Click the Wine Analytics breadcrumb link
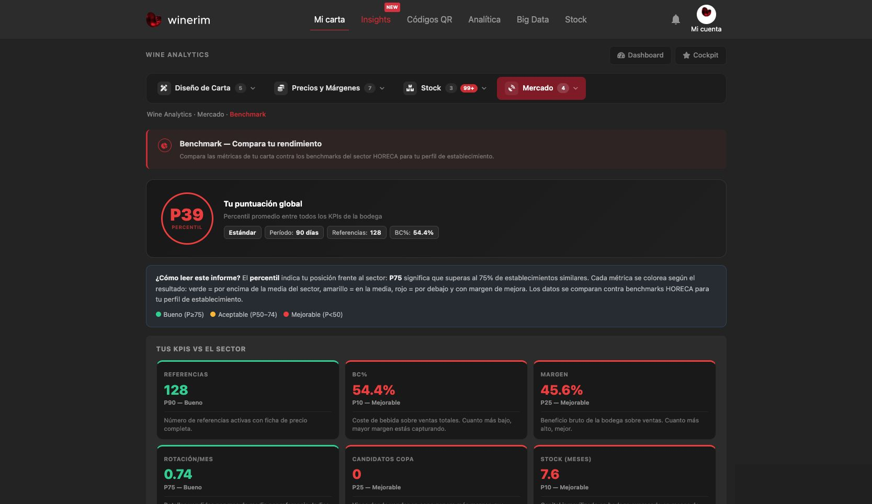Image resolution: width=872 pixels, height=504 pixels. [169, 114]
